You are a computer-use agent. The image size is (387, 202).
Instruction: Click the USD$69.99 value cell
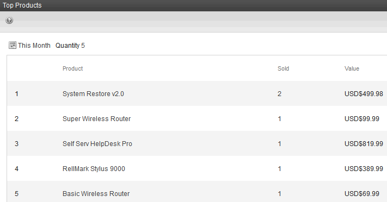(x=362, y=194)
